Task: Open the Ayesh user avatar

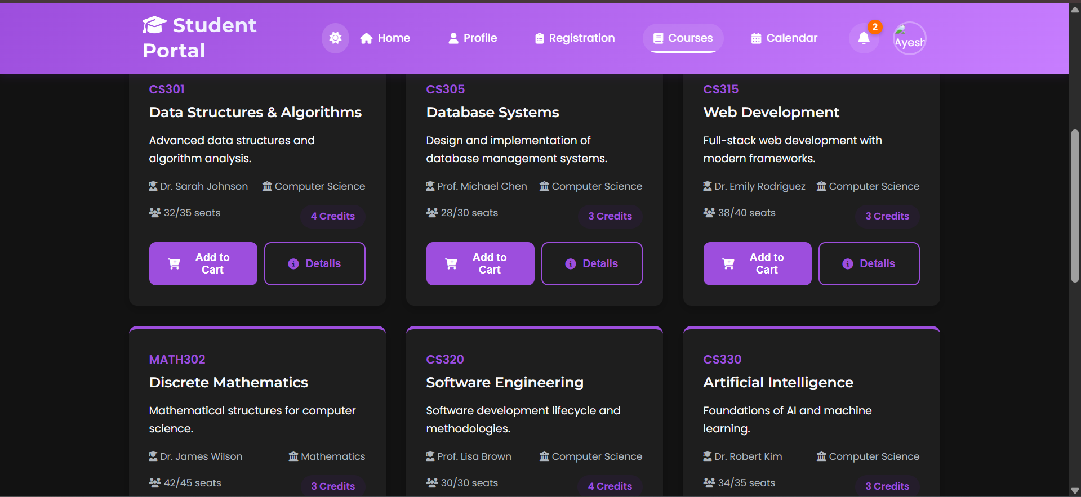Action: click(909, 38)
